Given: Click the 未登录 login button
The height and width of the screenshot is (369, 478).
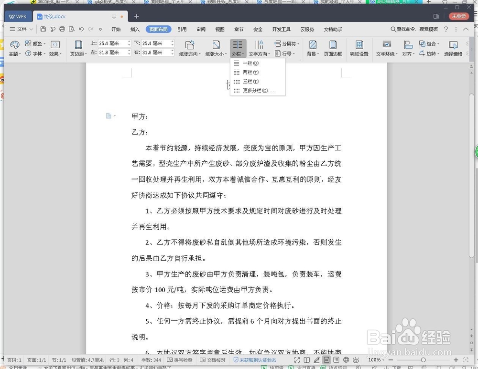Looking at the screenshot, I should point(459,16).
